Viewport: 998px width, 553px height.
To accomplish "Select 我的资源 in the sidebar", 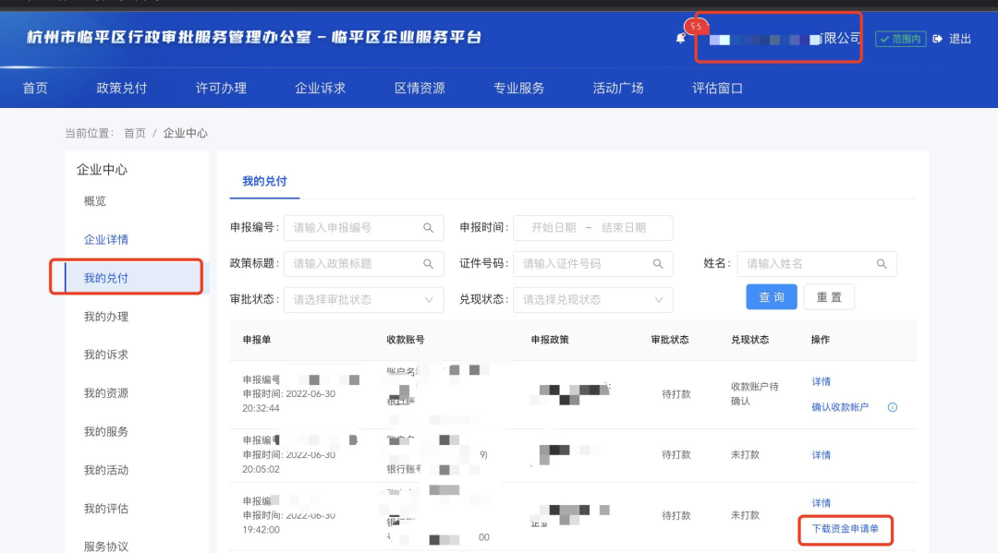I will pyautogui.click(x=105, y=392).
